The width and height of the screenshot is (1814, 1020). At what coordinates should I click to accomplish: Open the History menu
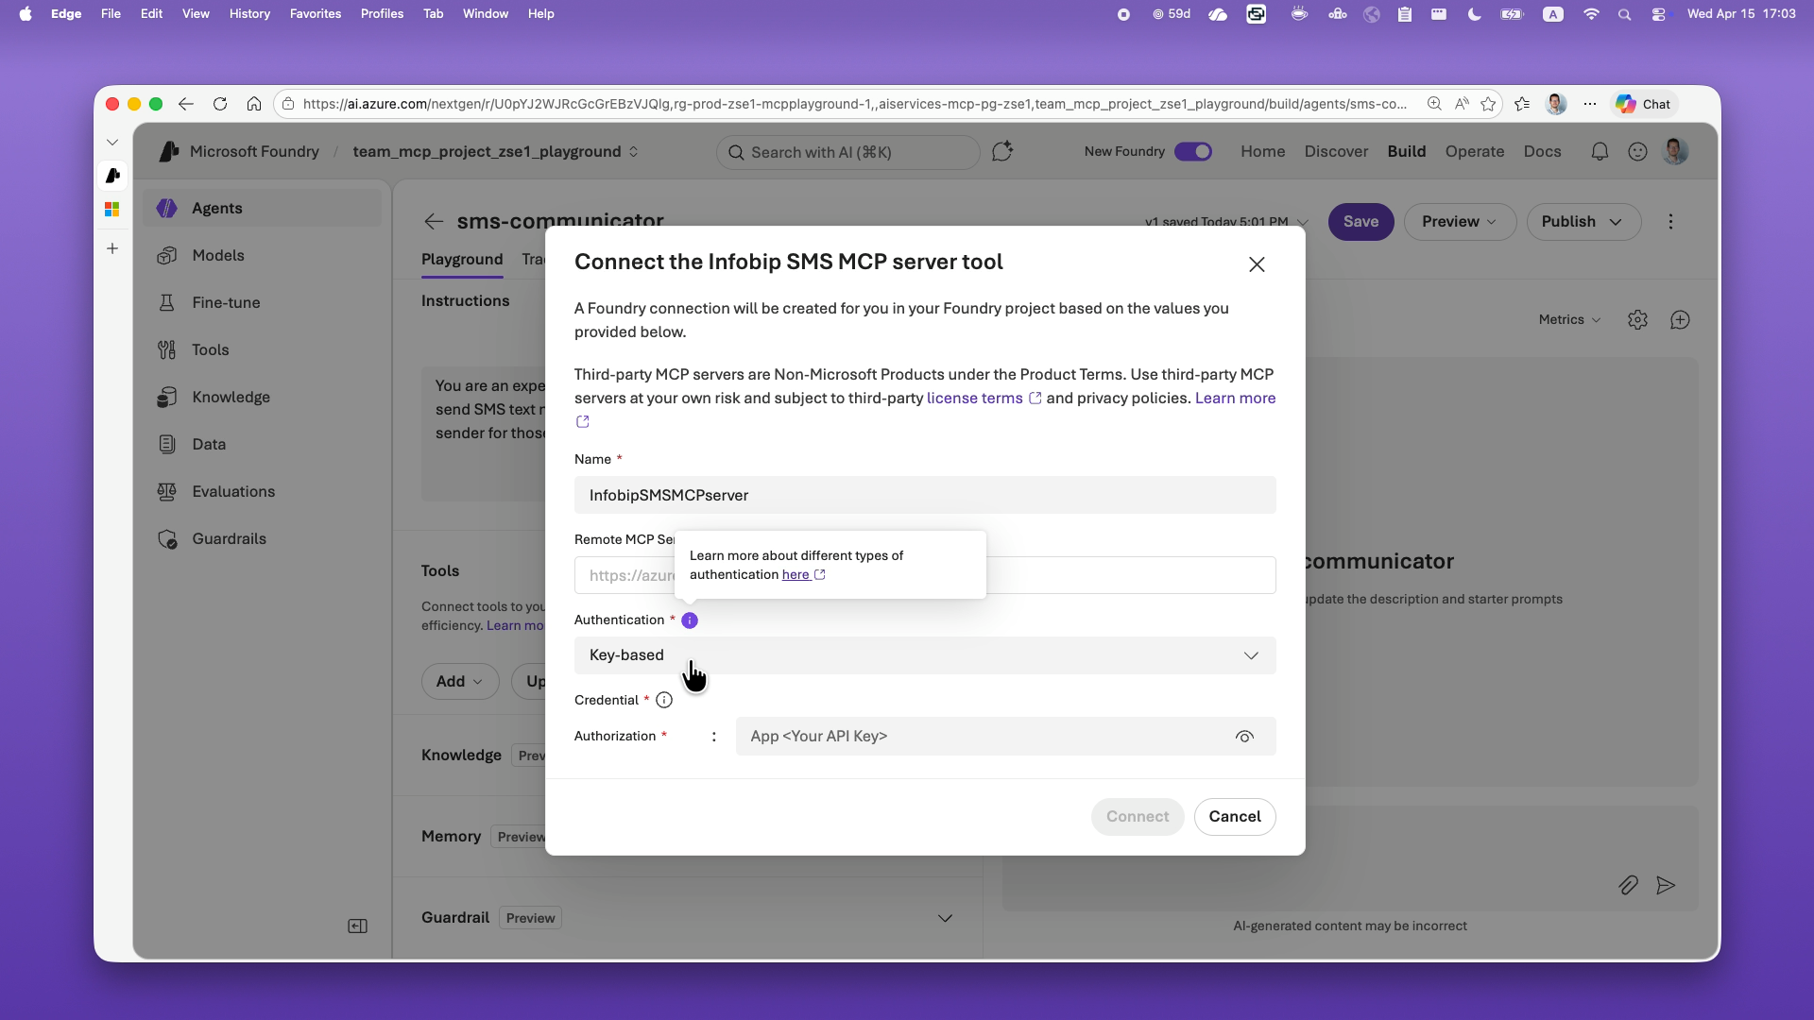248,13
